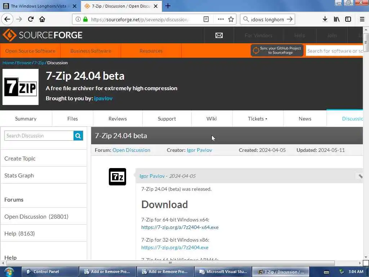Switch to the News tab

pos(305,119)
